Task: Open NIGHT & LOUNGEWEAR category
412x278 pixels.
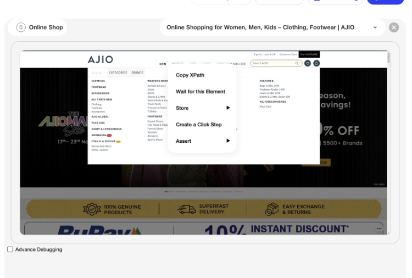Action: click(107, 129)
